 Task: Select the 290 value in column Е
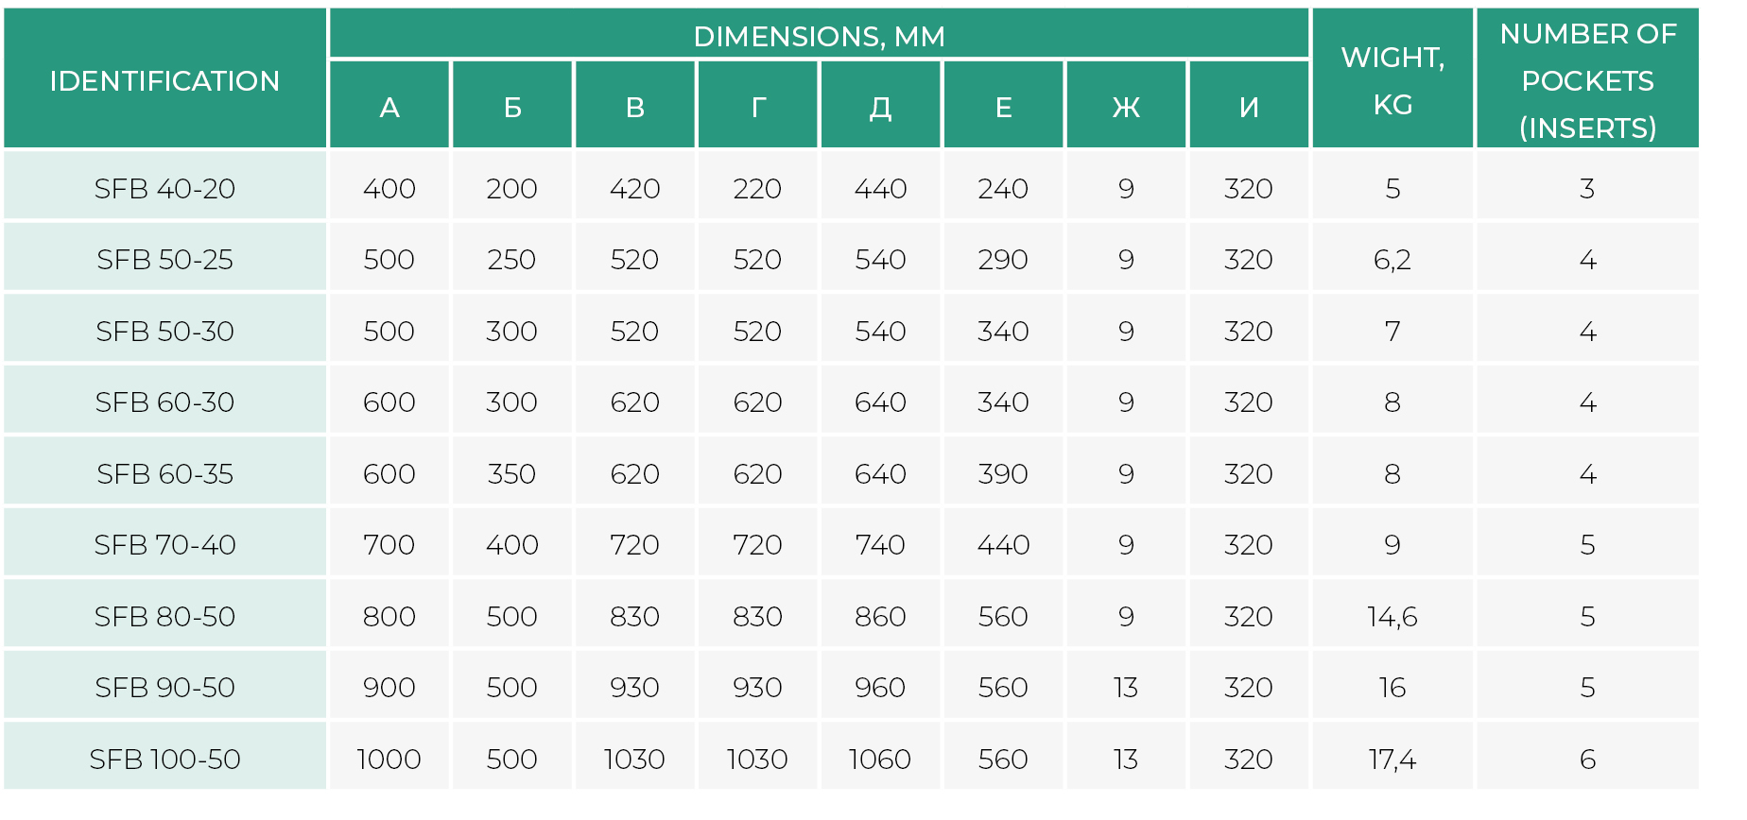pyautogui.click(x=1003, y=260)
